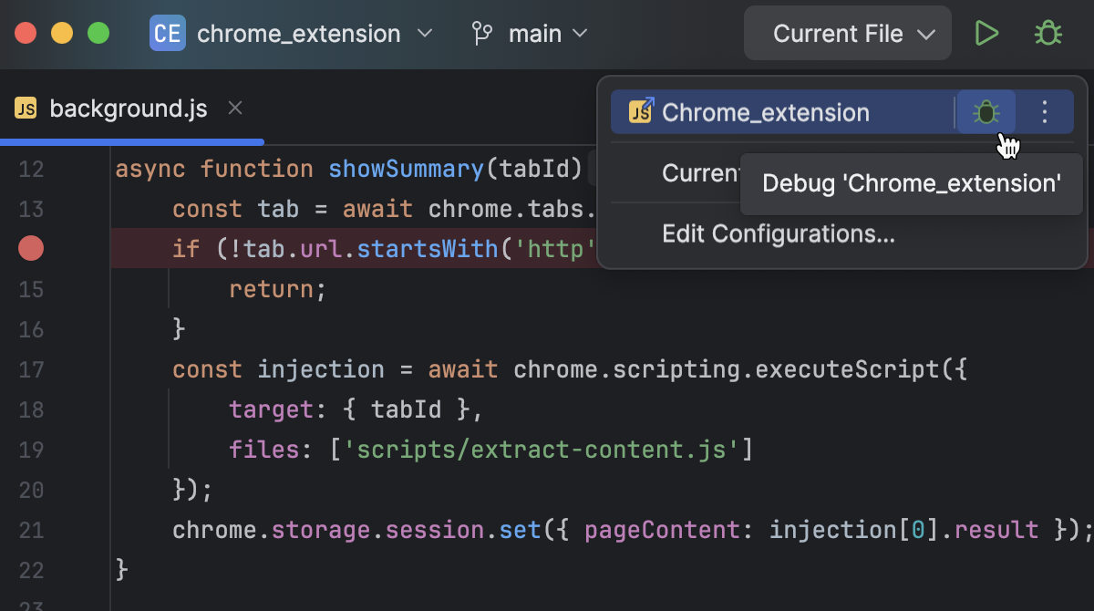
Task: Open the kebab menu next to Chrome_extension
Action: [1045, 111]
